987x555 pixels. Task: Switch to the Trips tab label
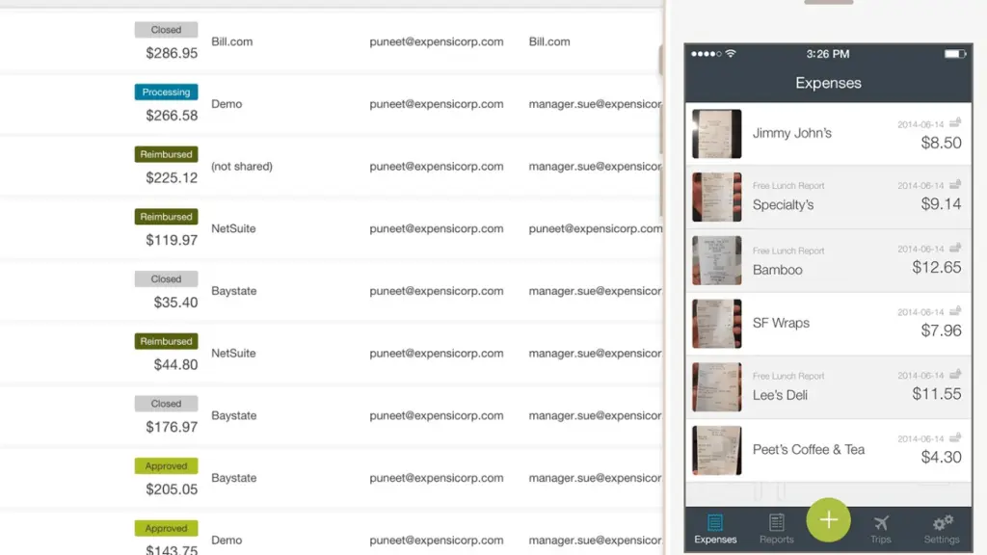tap(880, 539)
